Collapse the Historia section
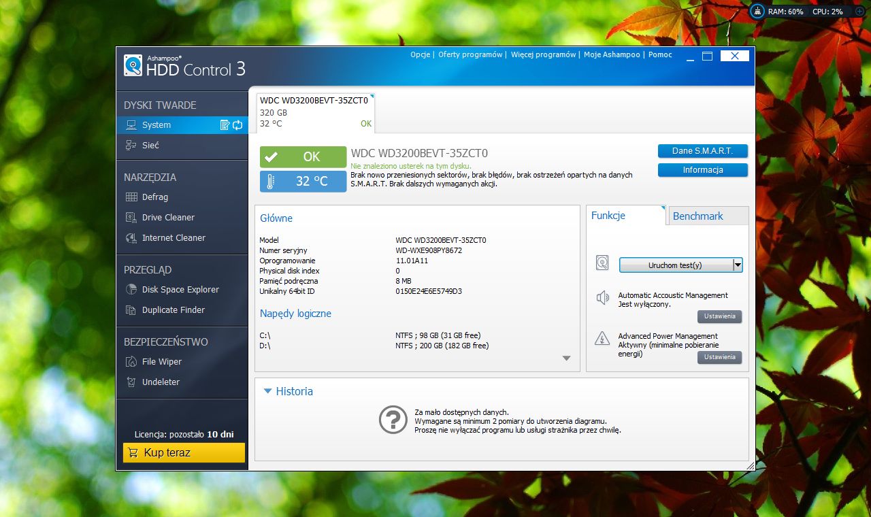 coord(267,391)
